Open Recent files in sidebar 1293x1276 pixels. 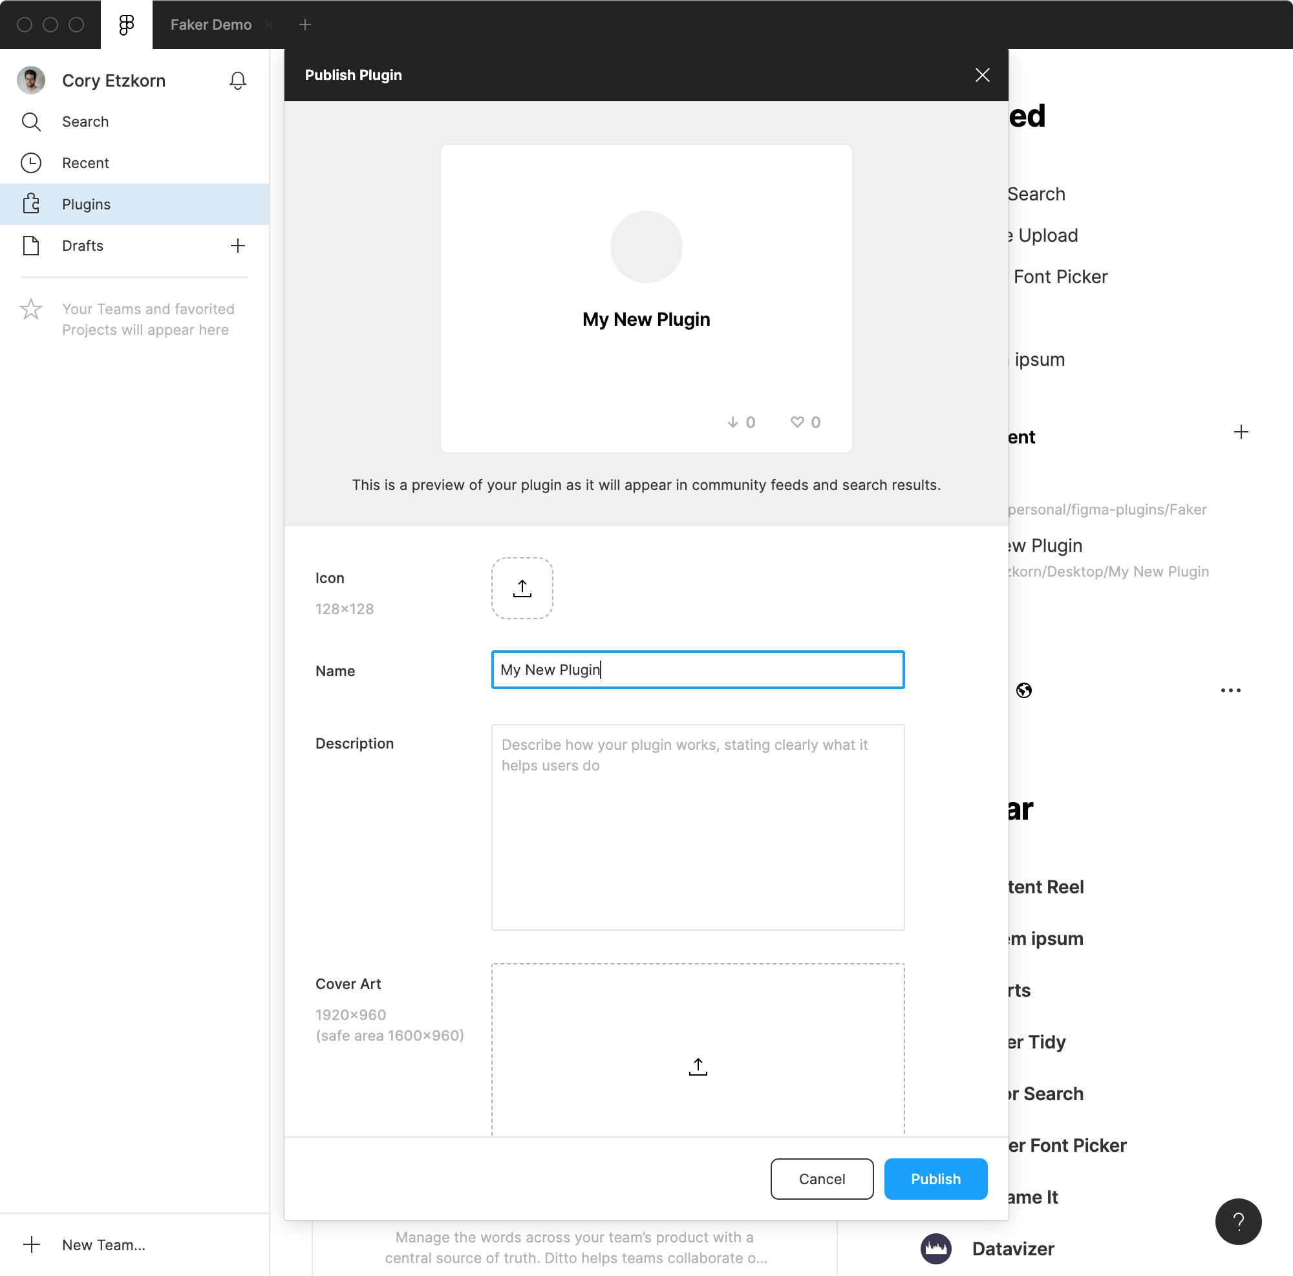[x=134, y=163]
